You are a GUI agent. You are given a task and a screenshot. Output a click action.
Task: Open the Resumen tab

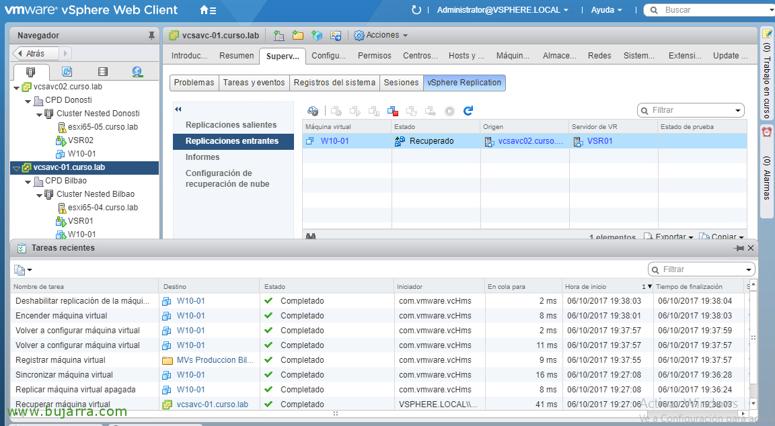click(x=236, y=56)
